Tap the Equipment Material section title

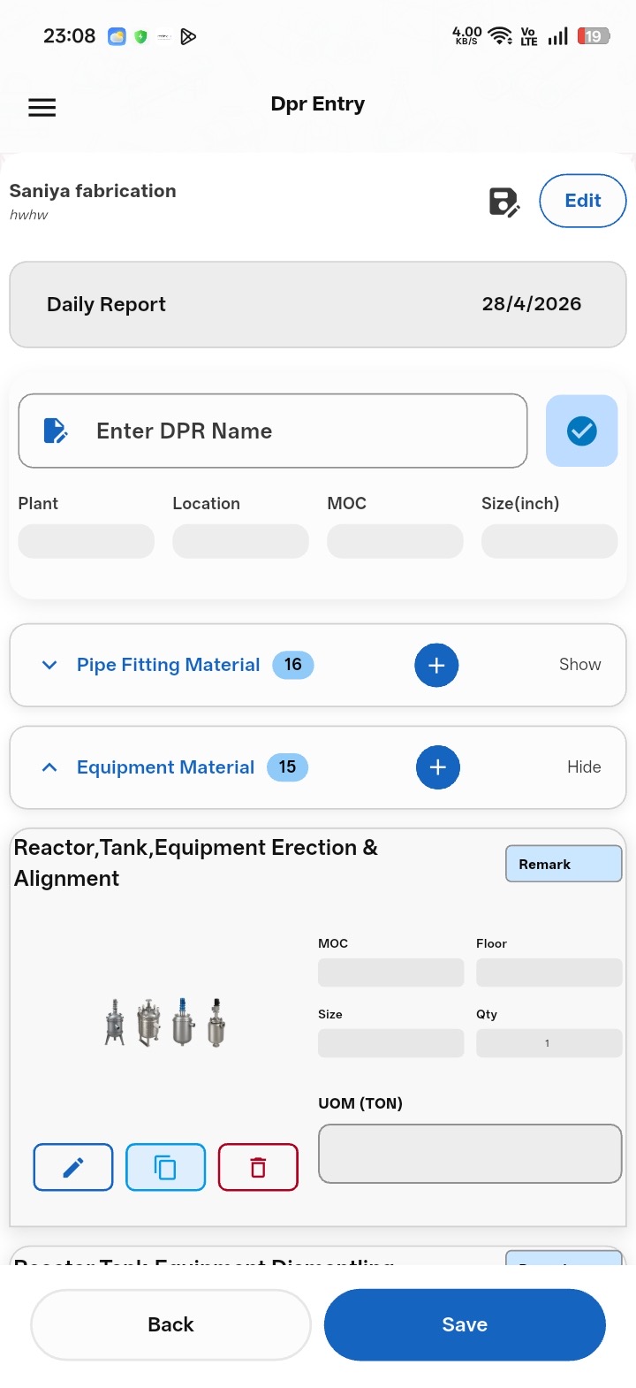(x=165, y=767)
